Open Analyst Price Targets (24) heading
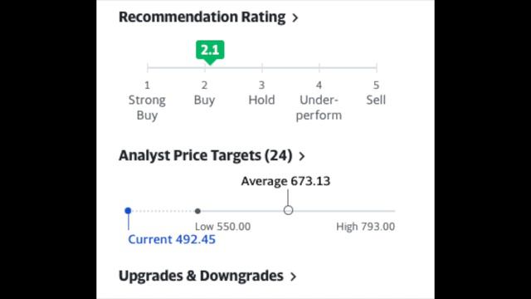The height and width of the screenshot is (299, 531). [206, 155]
